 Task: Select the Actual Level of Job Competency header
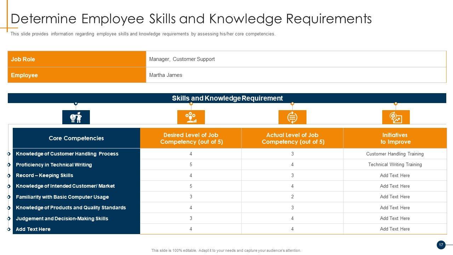292,138
